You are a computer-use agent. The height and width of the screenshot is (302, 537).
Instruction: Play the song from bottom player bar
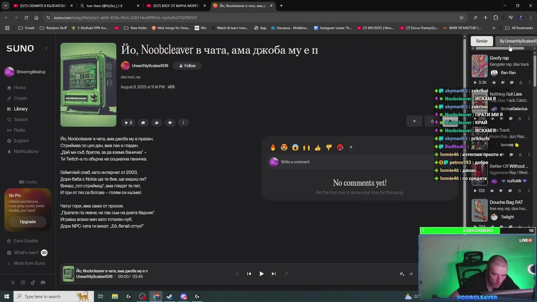tap(261, 274)
